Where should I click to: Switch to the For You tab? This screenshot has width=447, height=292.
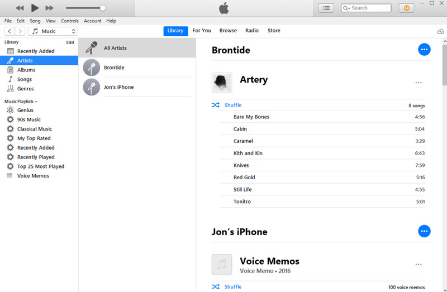[202, 31]
